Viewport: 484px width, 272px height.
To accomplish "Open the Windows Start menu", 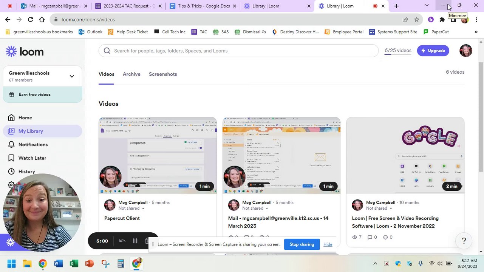I will pos(11,263).
